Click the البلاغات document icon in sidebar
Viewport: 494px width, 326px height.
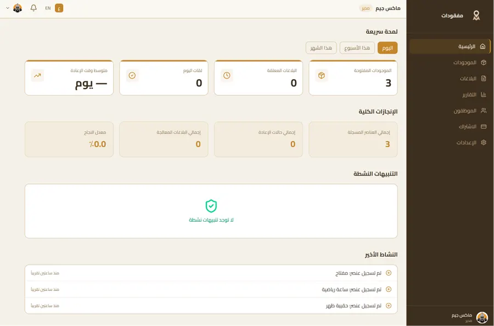pyautogui.click(x=483, y=78)
